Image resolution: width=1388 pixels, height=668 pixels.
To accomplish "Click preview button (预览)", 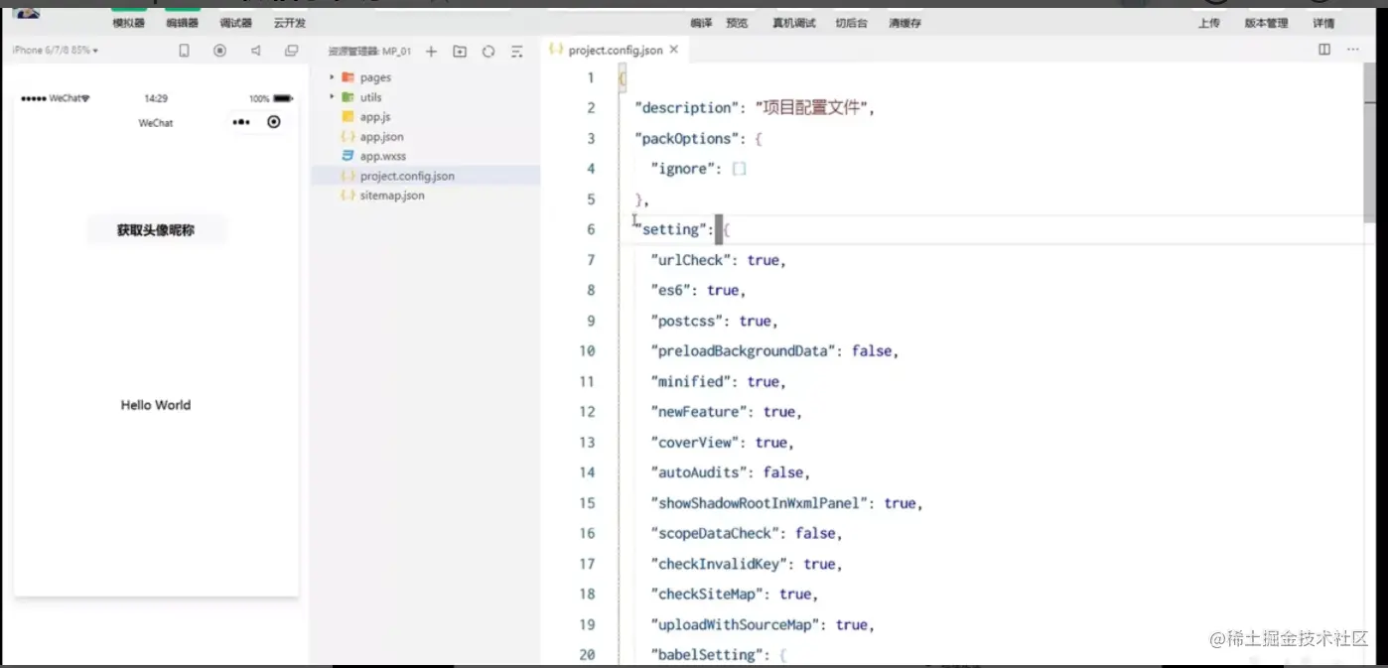I will coord(737,23).
